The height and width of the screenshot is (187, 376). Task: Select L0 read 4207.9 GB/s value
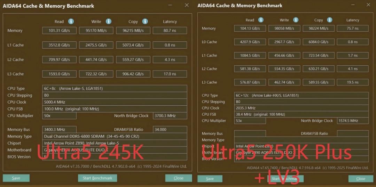(x=250, y=42)
